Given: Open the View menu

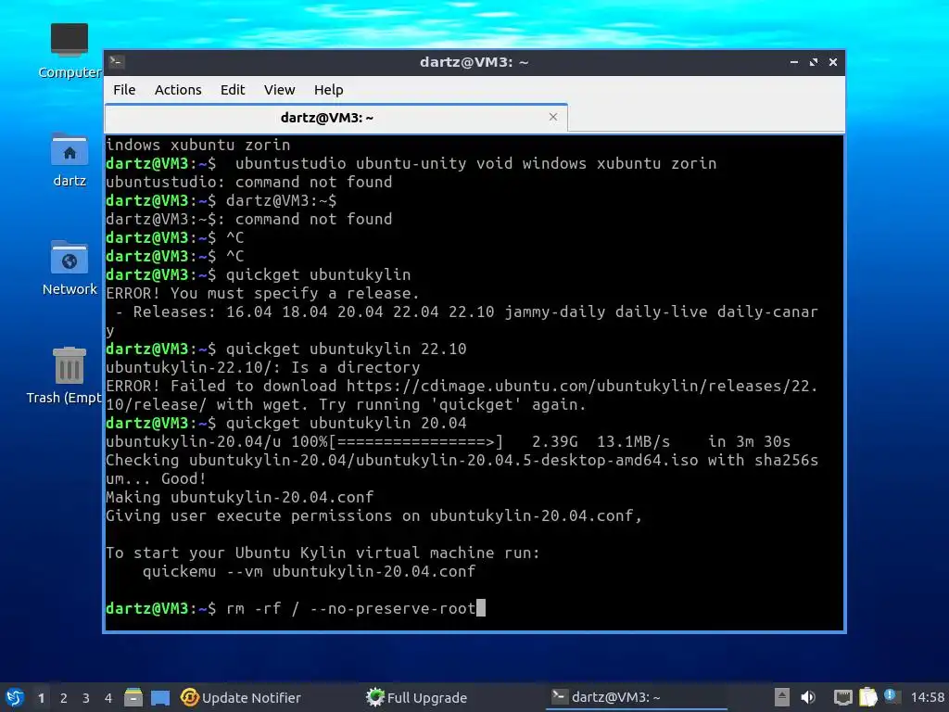Looking at the screenshot, I should click(x=279, y=90).
